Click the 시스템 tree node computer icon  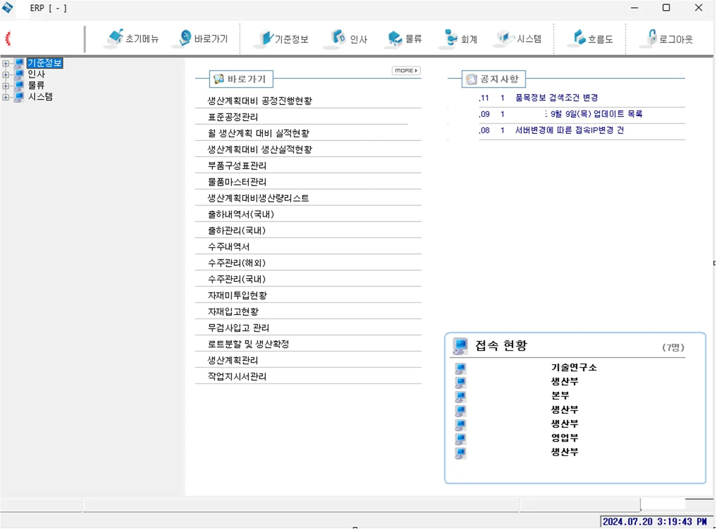(19, 97)
